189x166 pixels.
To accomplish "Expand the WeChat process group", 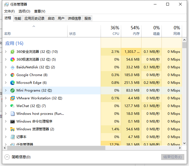I will (x=6, y=106).
